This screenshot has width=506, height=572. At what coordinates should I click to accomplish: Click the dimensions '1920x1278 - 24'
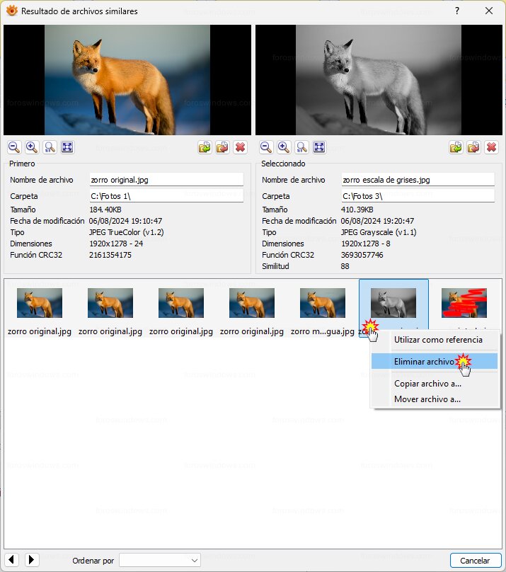[x=116, y=244]
